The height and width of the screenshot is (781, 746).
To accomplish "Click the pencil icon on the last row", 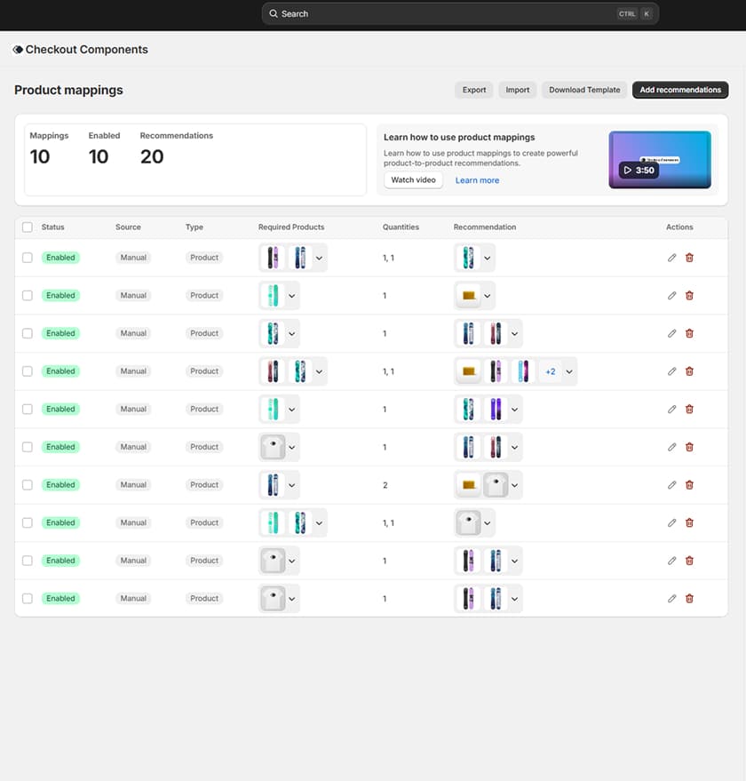I will click(672, 598).
